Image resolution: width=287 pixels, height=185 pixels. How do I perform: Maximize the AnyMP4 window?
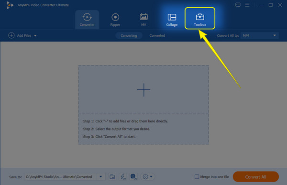[x=271, y=5]
